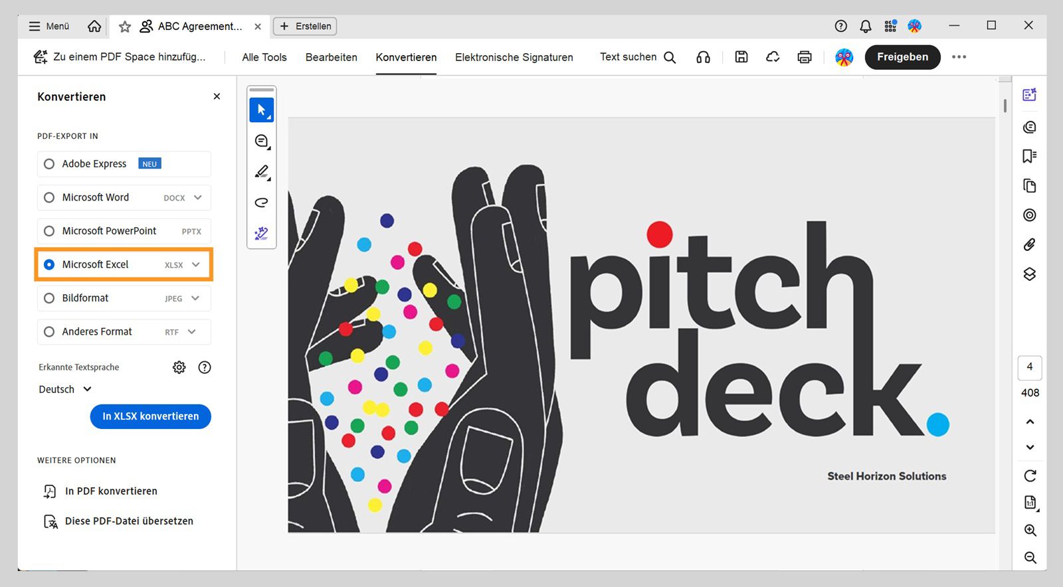Go to the Home icon
Image resolution: width=1063 pixels, height=587 pixels.
[x=94, y=26]
